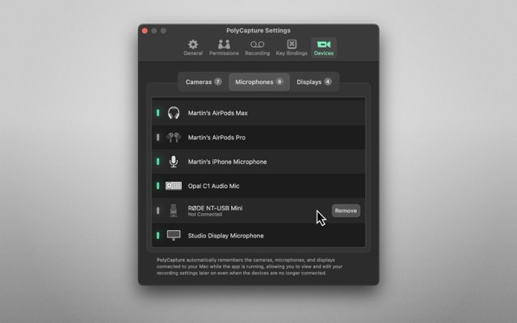Click the iPhone microphone icon
The image size is (517, 323).
point(174,161)
